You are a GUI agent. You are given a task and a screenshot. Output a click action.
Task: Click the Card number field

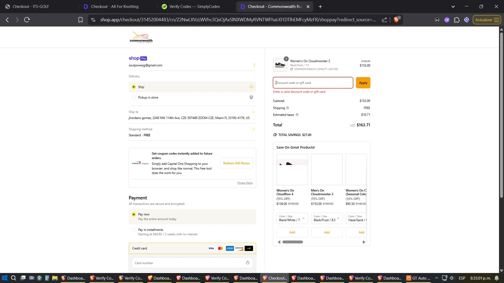click(192, 263)
